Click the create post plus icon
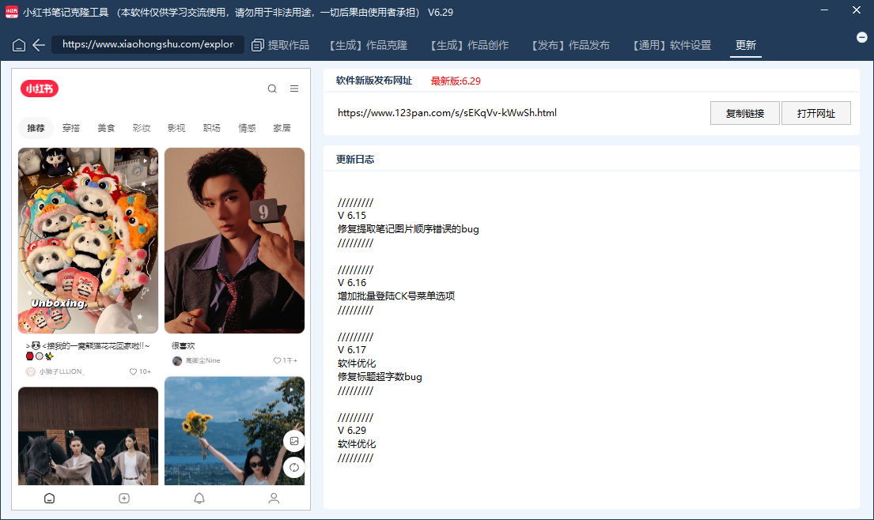The height and width of the screenshot is (520, 874). tap(123, 498)
